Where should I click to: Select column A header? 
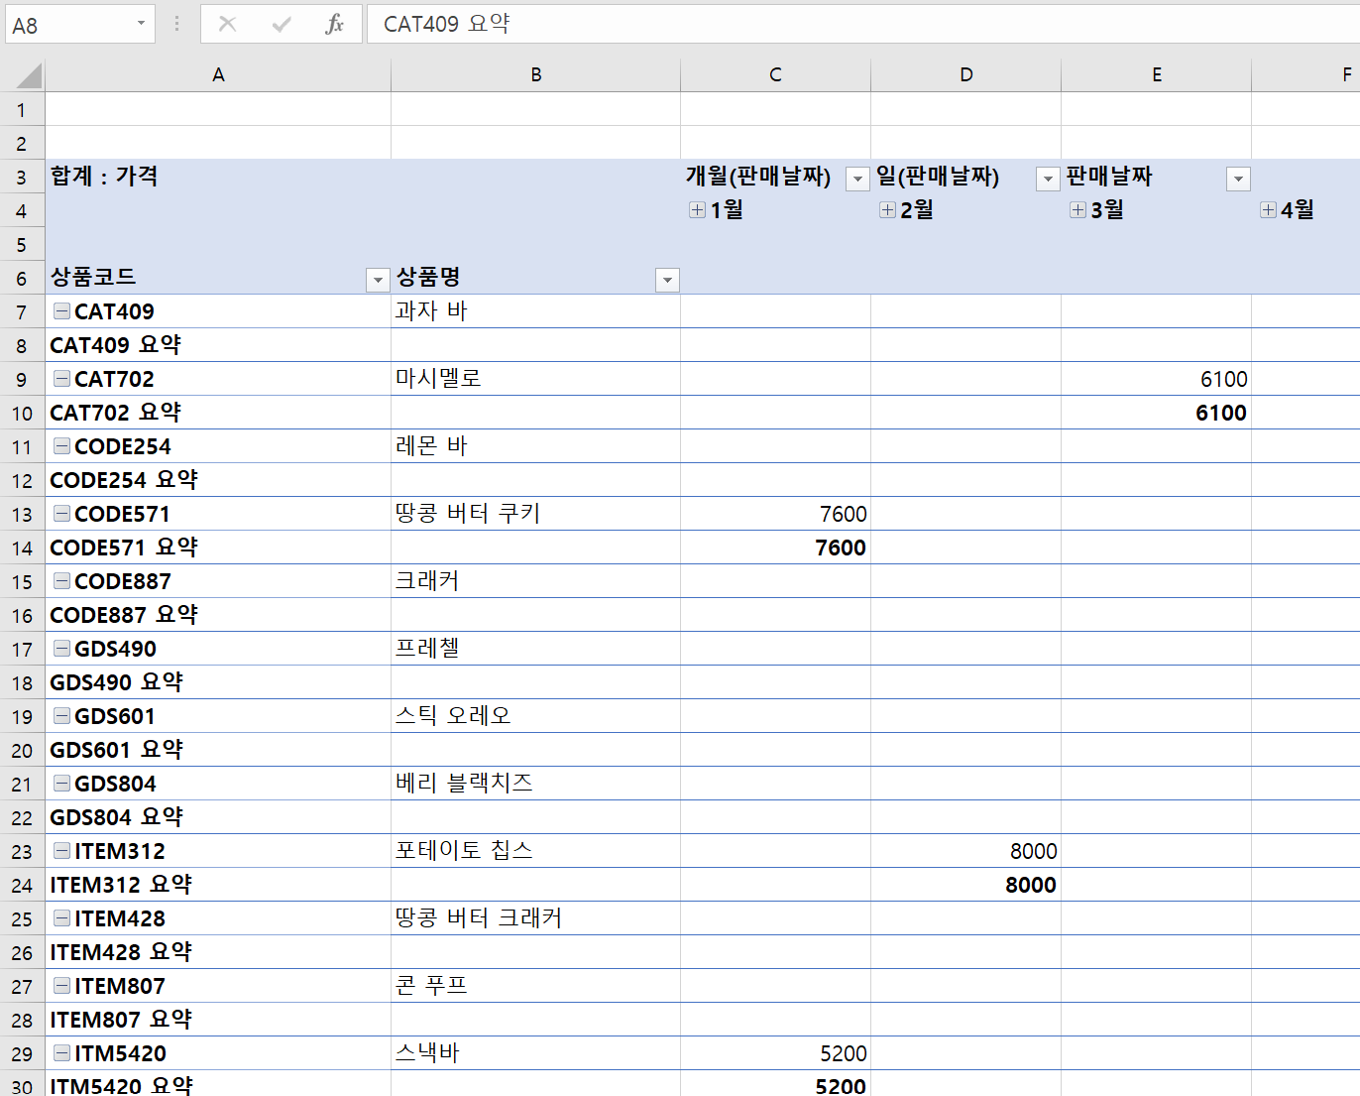coord(218,75)
